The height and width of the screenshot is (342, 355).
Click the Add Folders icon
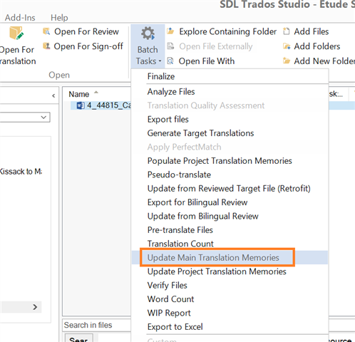[x=287, y=46]
